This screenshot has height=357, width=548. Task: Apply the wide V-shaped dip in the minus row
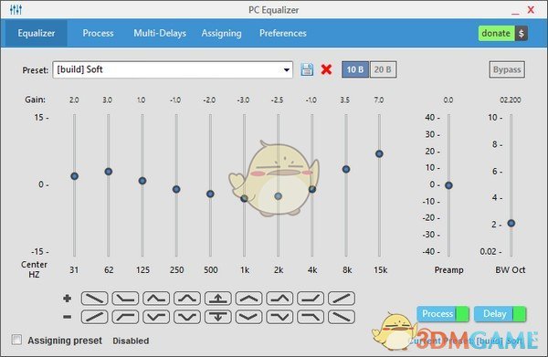click(x=248, y=317)
